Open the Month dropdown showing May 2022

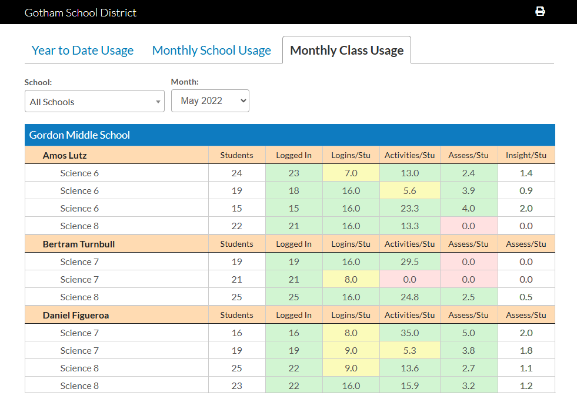[x=210, y=100]
